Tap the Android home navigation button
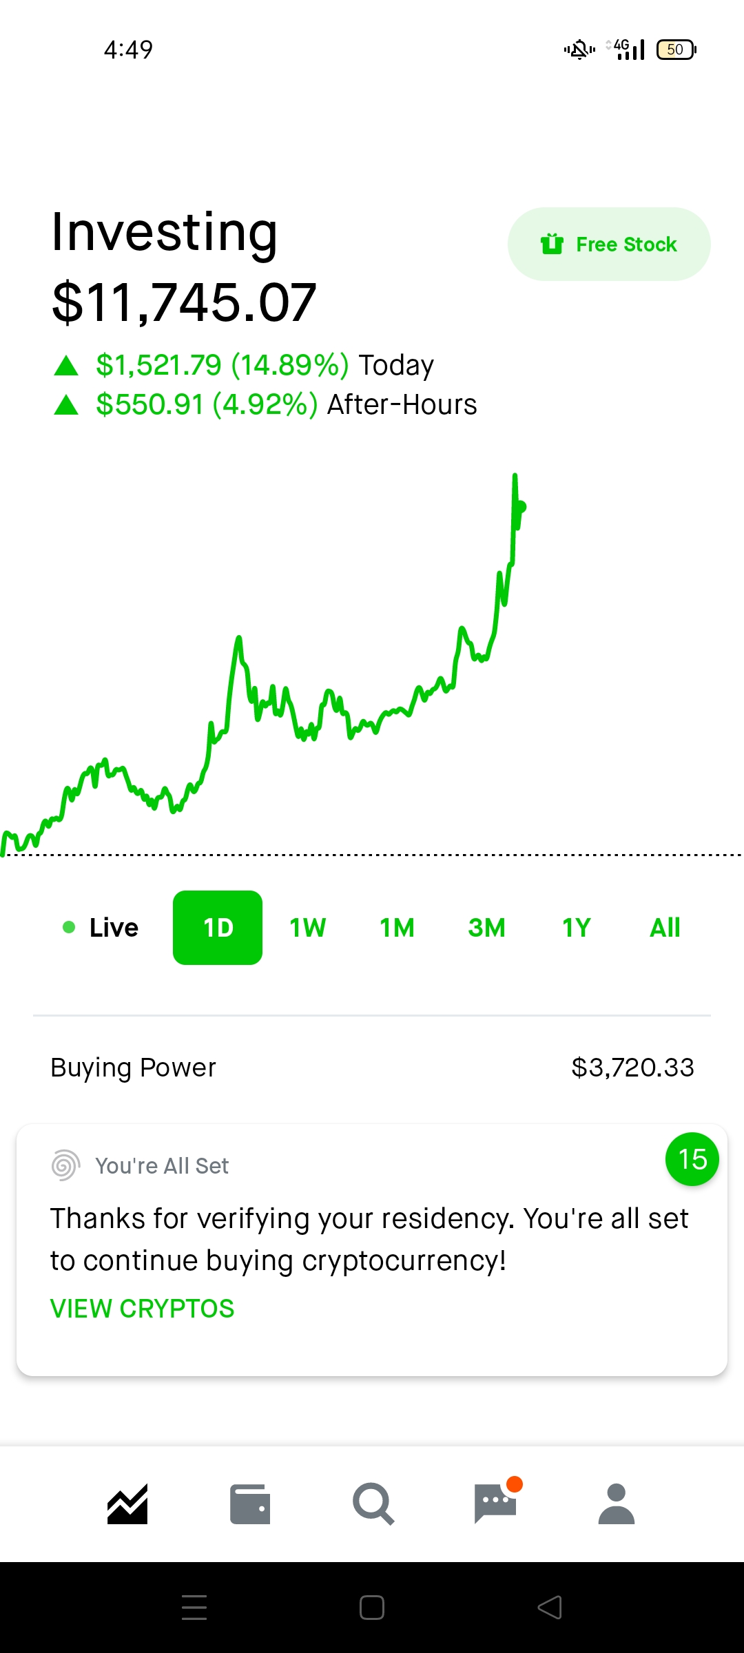 [x=372, y=1608]
